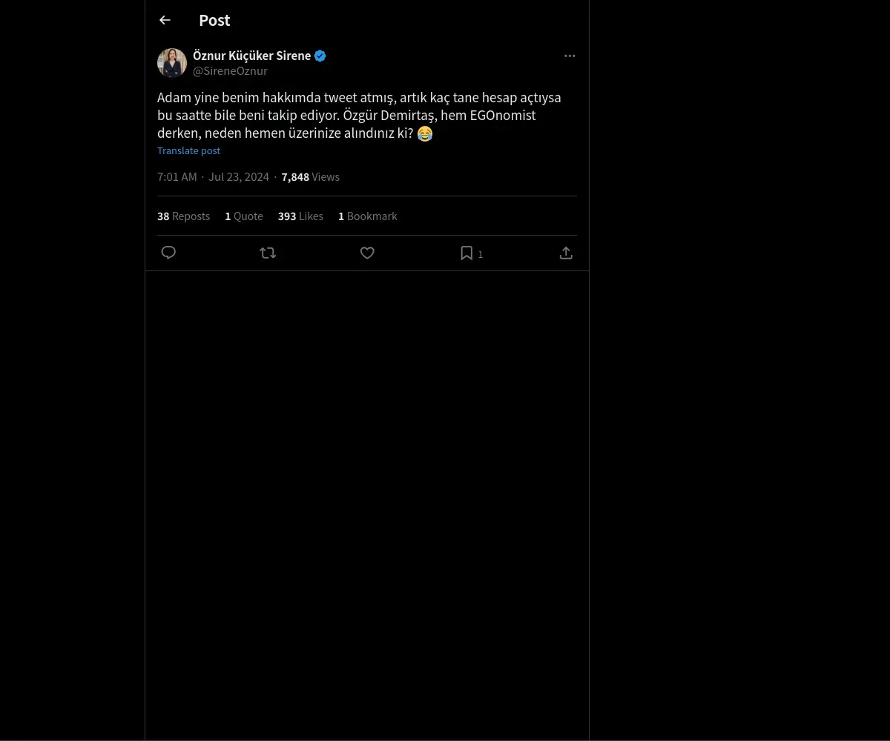Click the 7,848 Views count

click(x=310, y=177)
